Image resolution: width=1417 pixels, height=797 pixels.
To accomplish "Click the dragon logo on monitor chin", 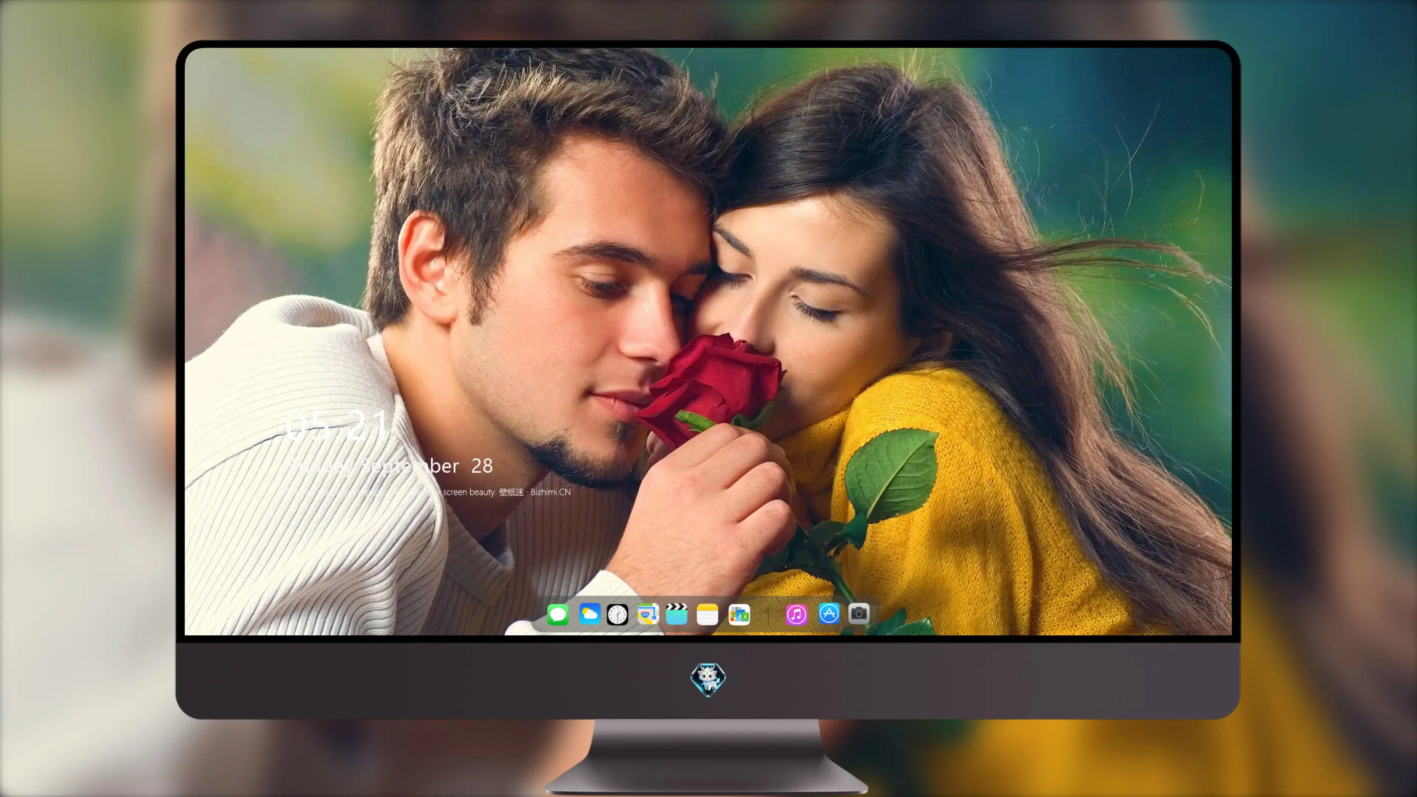I will pos(708,679).
